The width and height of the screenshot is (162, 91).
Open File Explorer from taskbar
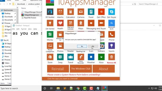(58, 88)
